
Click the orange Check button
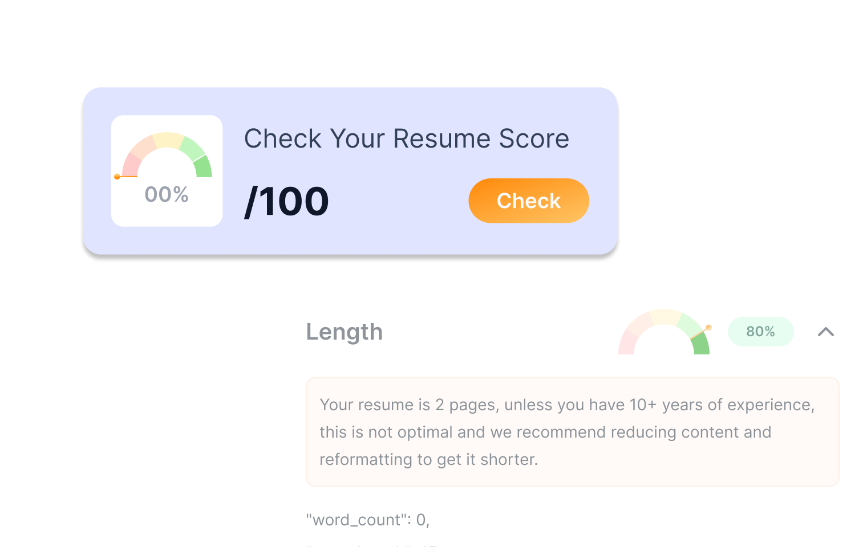[529, 201]
